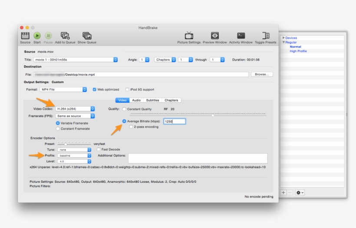Open the Tune dropdown set to none
Viewport: 356px width, 228px height.
(74, 150)
